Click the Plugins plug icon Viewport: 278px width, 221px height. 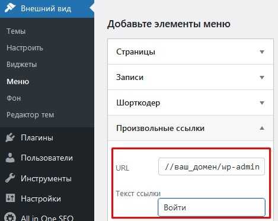10,137
